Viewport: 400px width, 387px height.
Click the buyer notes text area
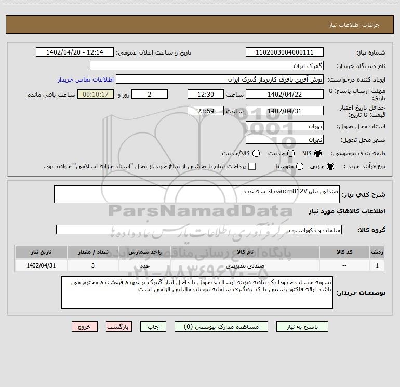tap(197, 292)
